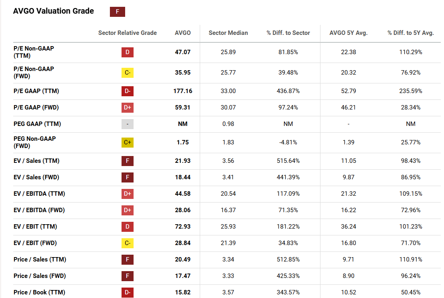Click the D+ grade badge for P/E GAAP (FWD)
444x298 pixels.
click(128, 107)
